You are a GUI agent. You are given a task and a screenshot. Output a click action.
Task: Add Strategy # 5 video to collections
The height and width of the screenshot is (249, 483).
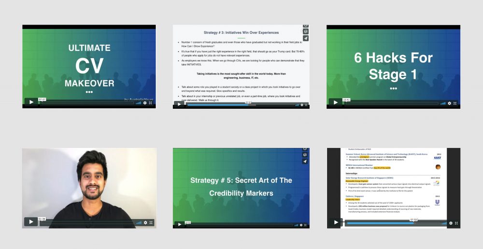click(x=305, y=155)
